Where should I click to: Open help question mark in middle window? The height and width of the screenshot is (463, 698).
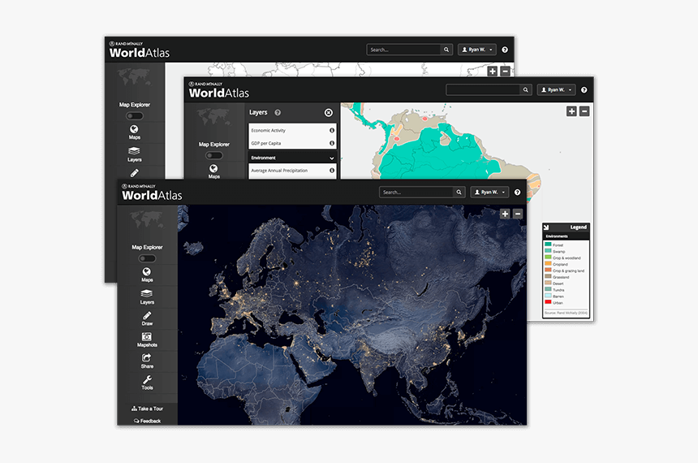[584, 89]
